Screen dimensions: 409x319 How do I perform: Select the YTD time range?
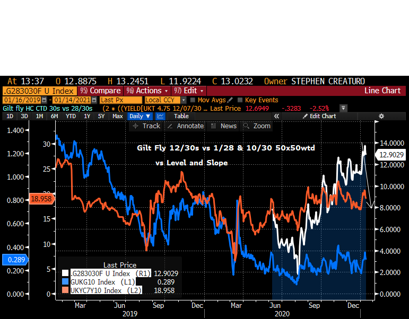[71, 116]
